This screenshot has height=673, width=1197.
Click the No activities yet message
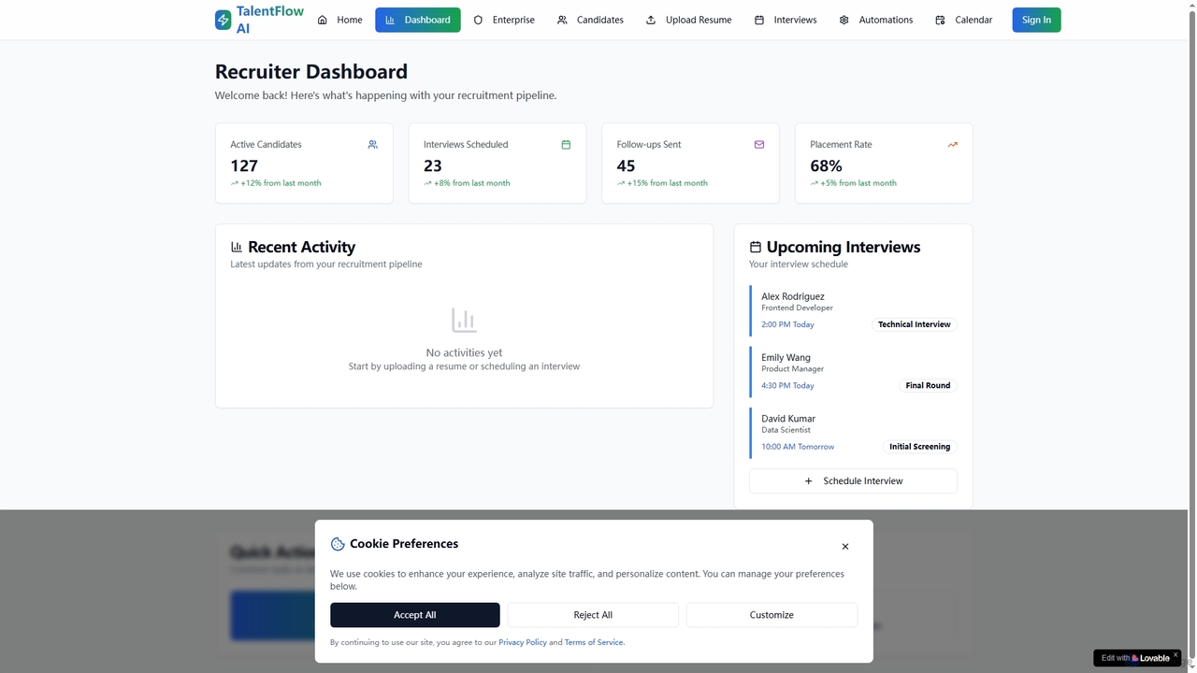tap(464, 352)
